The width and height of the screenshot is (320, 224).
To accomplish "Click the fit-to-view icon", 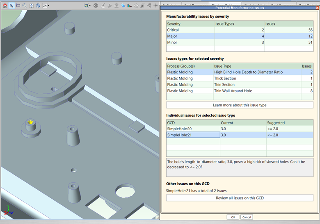I will (32, 6).
